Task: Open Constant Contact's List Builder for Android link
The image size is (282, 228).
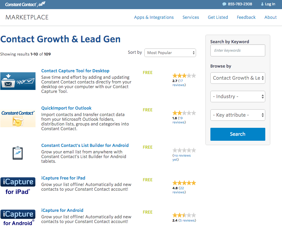Action: click(x=85, y=145)
